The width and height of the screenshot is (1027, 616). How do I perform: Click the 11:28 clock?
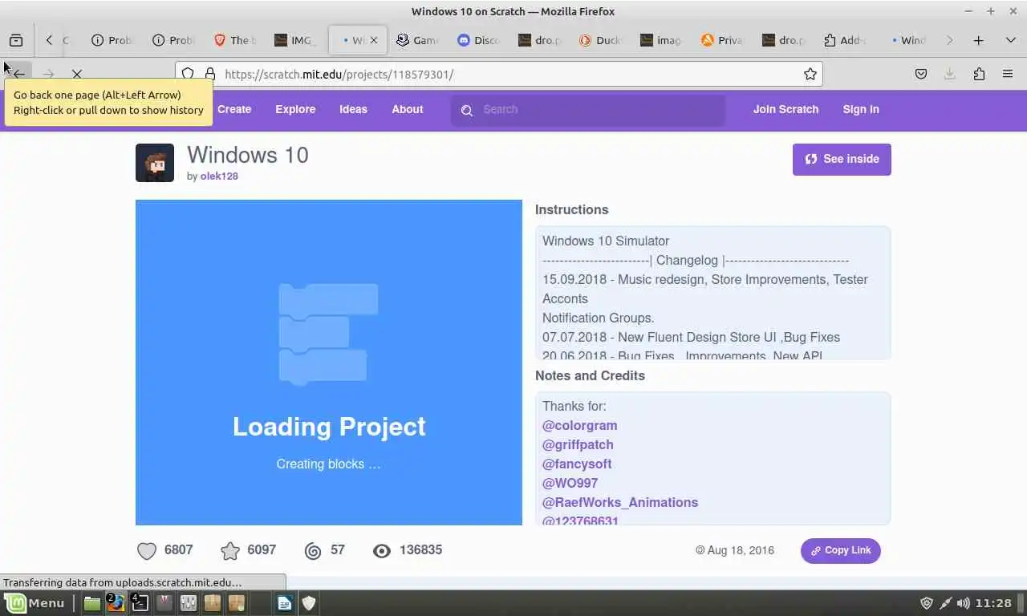click(994, 603)
